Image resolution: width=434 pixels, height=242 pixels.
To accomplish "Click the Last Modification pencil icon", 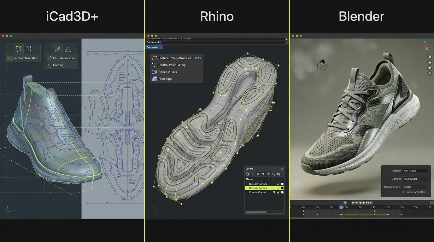I will click(49, 58).
